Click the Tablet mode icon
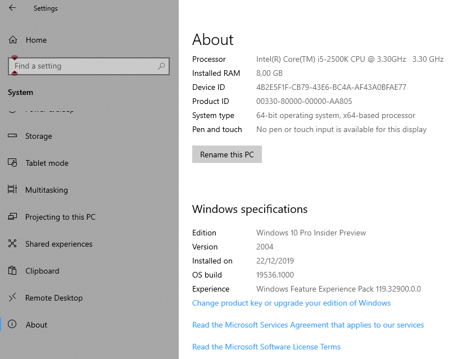This screenshot has width=471, height=359. tap(12, 163)
